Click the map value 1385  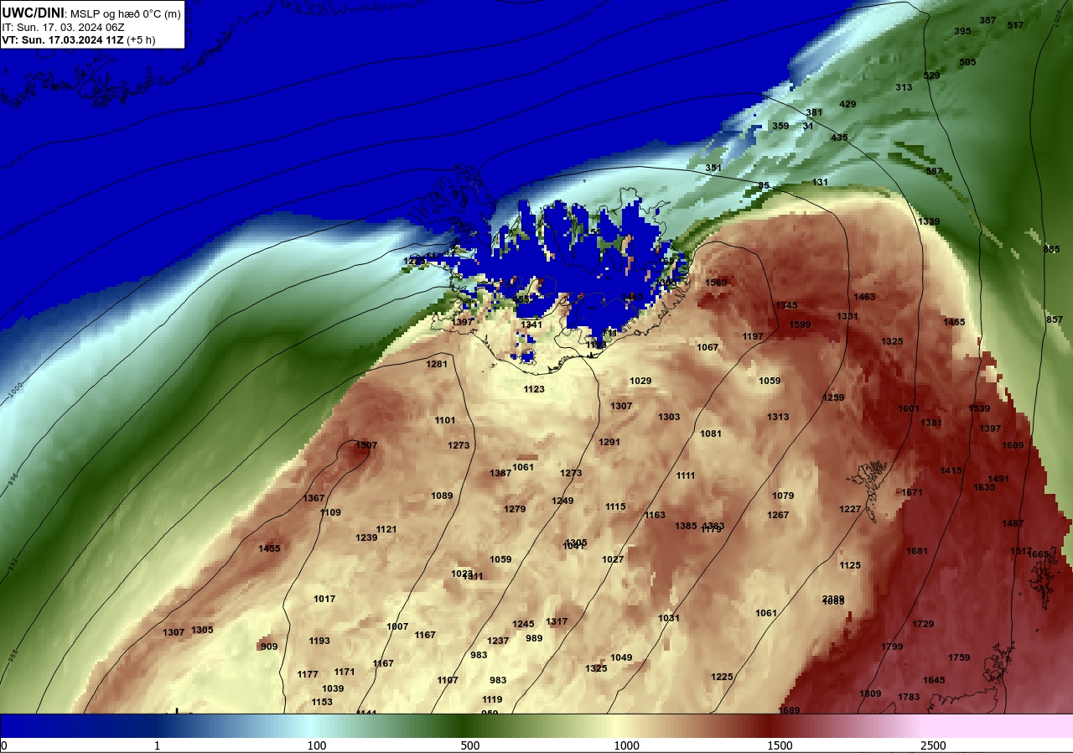[x=686, y=526]
